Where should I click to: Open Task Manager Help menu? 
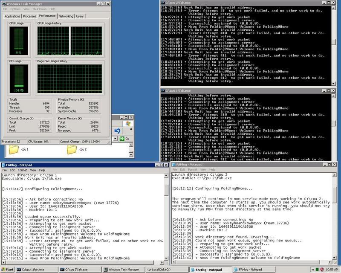point(52,9)
